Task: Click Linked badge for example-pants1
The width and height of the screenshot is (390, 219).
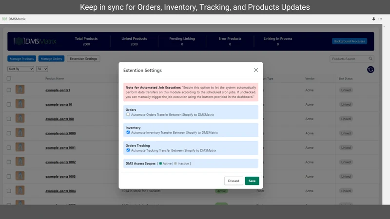Action: tap(346, 90)
